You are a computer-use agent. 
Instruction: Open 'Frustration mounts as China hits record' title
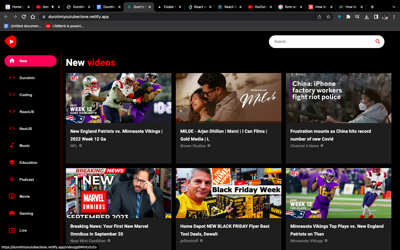point(331,135)
